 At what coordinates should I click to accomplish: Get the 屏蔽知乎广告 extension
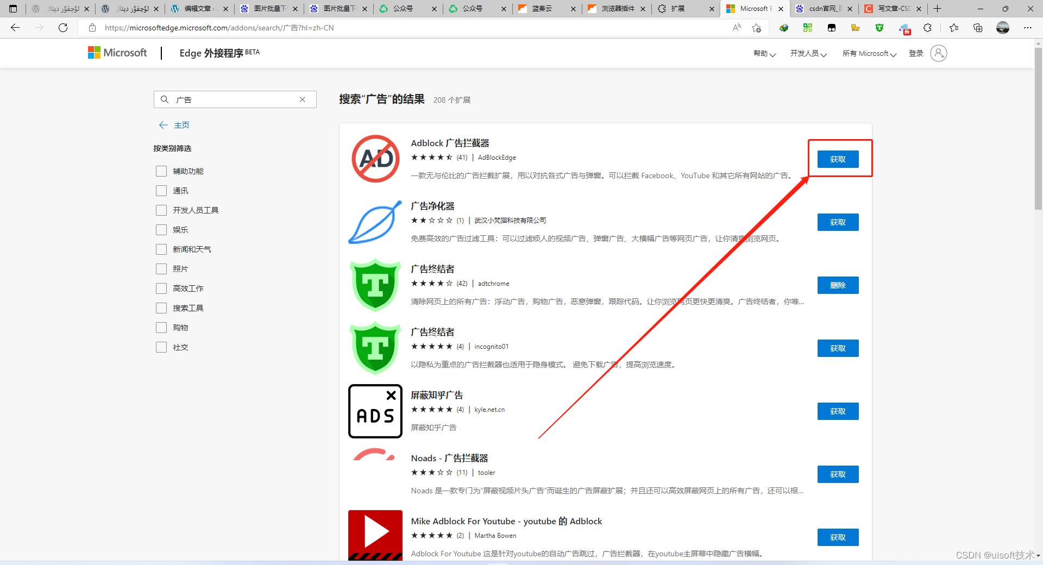coord(838,411)
